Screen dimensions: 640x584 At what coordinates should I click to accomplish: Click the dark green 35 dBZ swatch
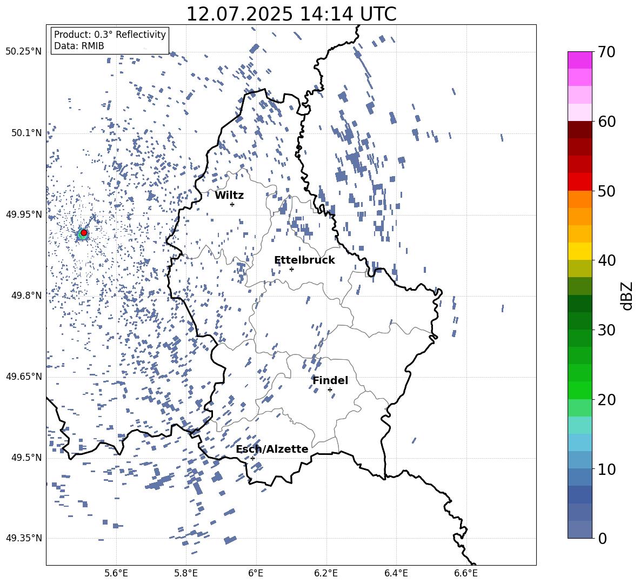coord(580,304)
